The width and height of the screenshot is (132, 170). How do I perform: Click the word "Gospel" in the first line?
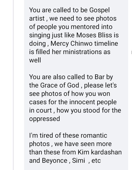click(x=100, y=10)
